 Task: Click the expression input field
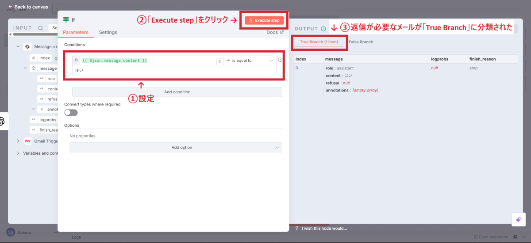pos(148,61)
